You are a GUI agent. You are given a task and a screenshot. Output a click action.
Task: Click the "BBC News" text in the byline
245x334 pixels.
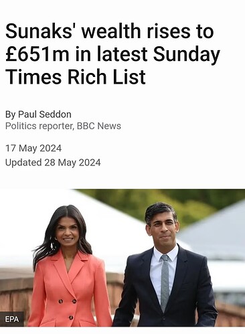click(x=99, y=126)
